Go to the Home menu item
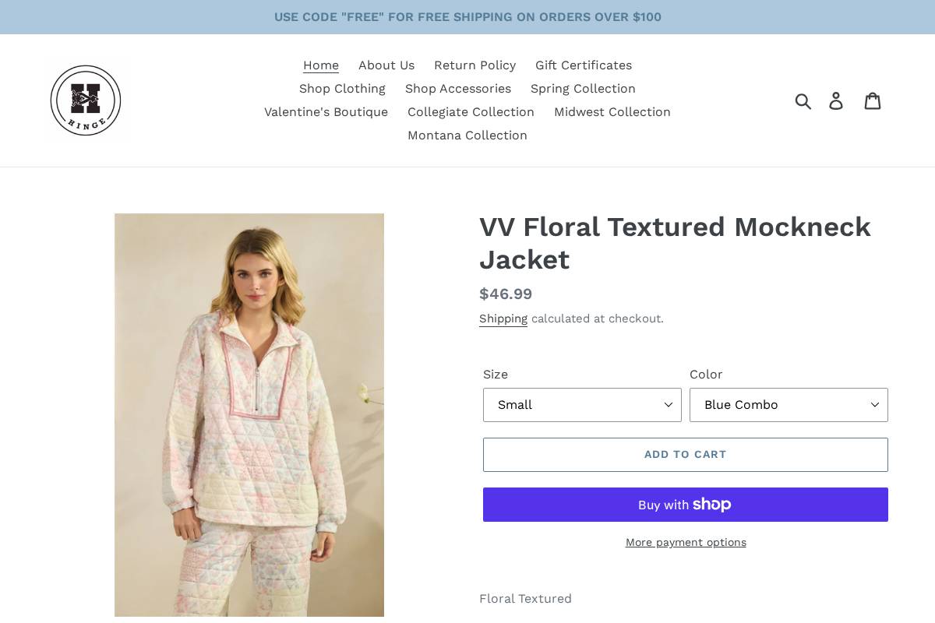 tap(321, 65)
